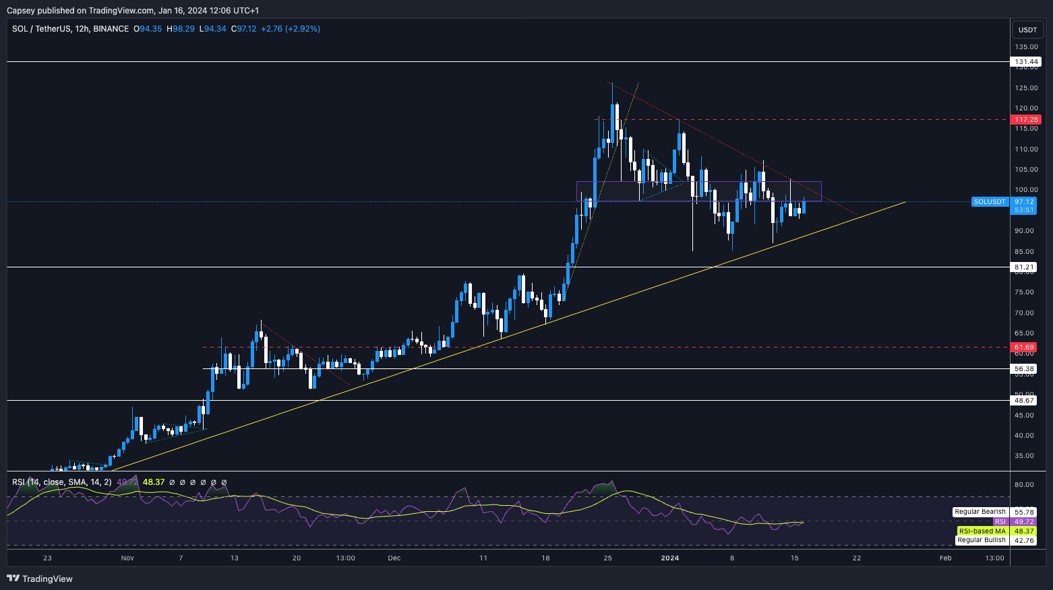The image size is (1053, 590).
Task: Click the 42.76 value on the RSI scale
Action: [x=1023, y=540]
